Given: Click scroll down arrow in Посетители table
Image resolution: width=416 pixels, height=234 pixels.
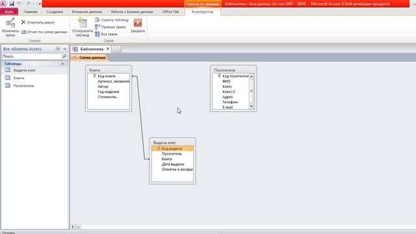Looking at the screenshot, I should tap(252, 107).
